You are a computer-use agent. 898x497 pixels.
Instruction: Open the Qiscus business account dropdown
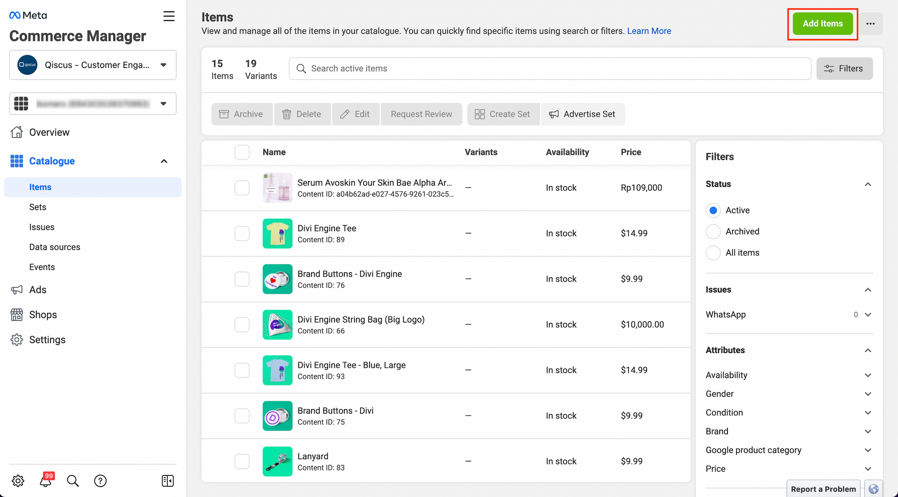[x=93, y=65]
